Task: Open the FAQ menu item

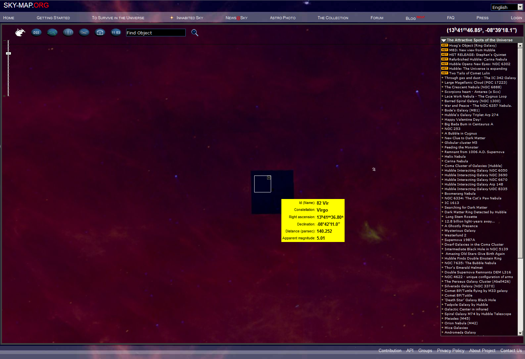Action: click(451, 18)
